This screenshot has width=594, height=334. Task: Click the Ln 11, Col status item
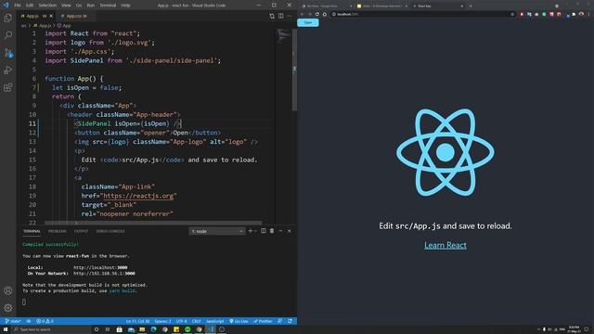point(138,321)
